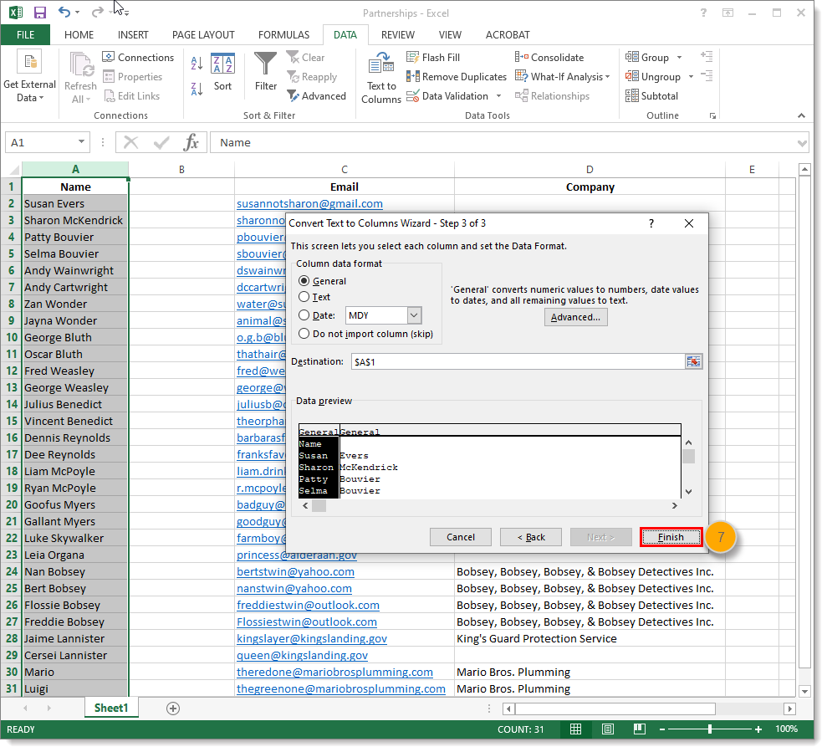Click the Destination input field
The width and height of the screenshot is (827, 752).
pyautogui.click(x=518, y=362)
